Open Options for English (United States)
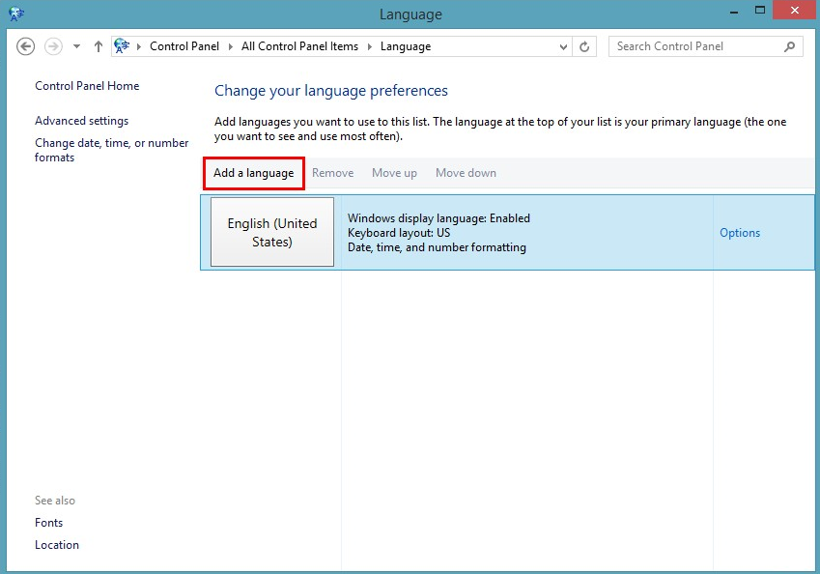This screenshot has height=574, width=820. (740, 233)
